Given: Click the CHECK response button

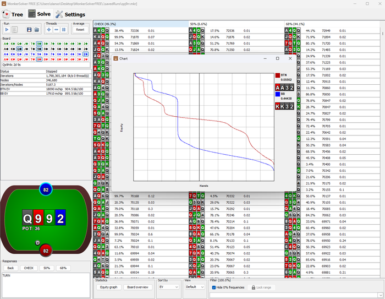Looking at the screenshot, I should pyautogui.click(x=29, y=268).
